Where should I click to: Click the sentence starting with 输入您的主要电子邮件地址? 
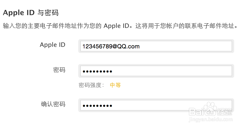pyautogui.click(x=51, y=26)
